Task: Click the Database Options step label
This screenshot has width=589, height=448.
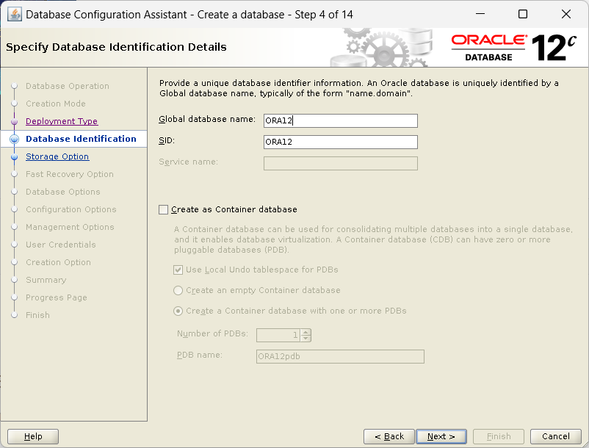Action: [62, 192]
